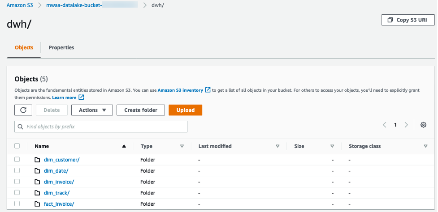Screen dimensions: 438x212
Task: Switch to the Properties tab
Action: pos(61,47)
